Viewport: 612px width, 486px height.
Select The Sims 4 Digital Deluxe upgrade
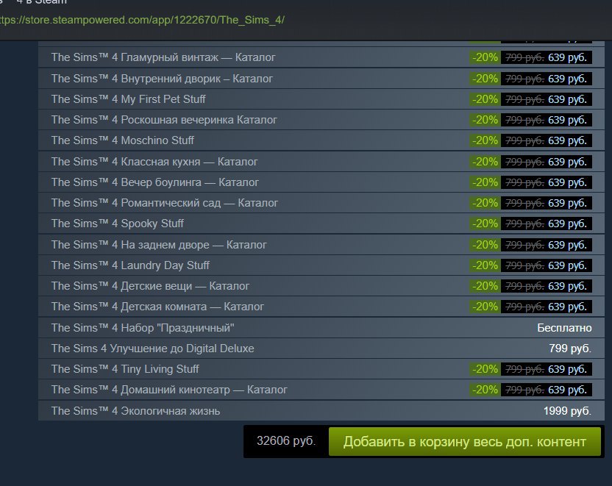coord(321,349)
